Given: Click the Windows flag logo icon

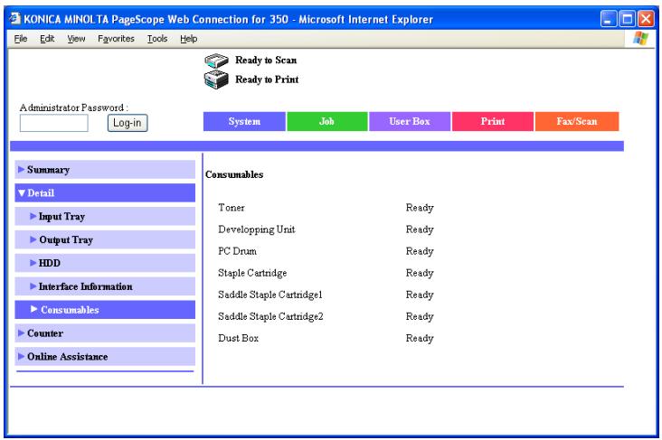Looking at the screenshot, I should (640, 38).
